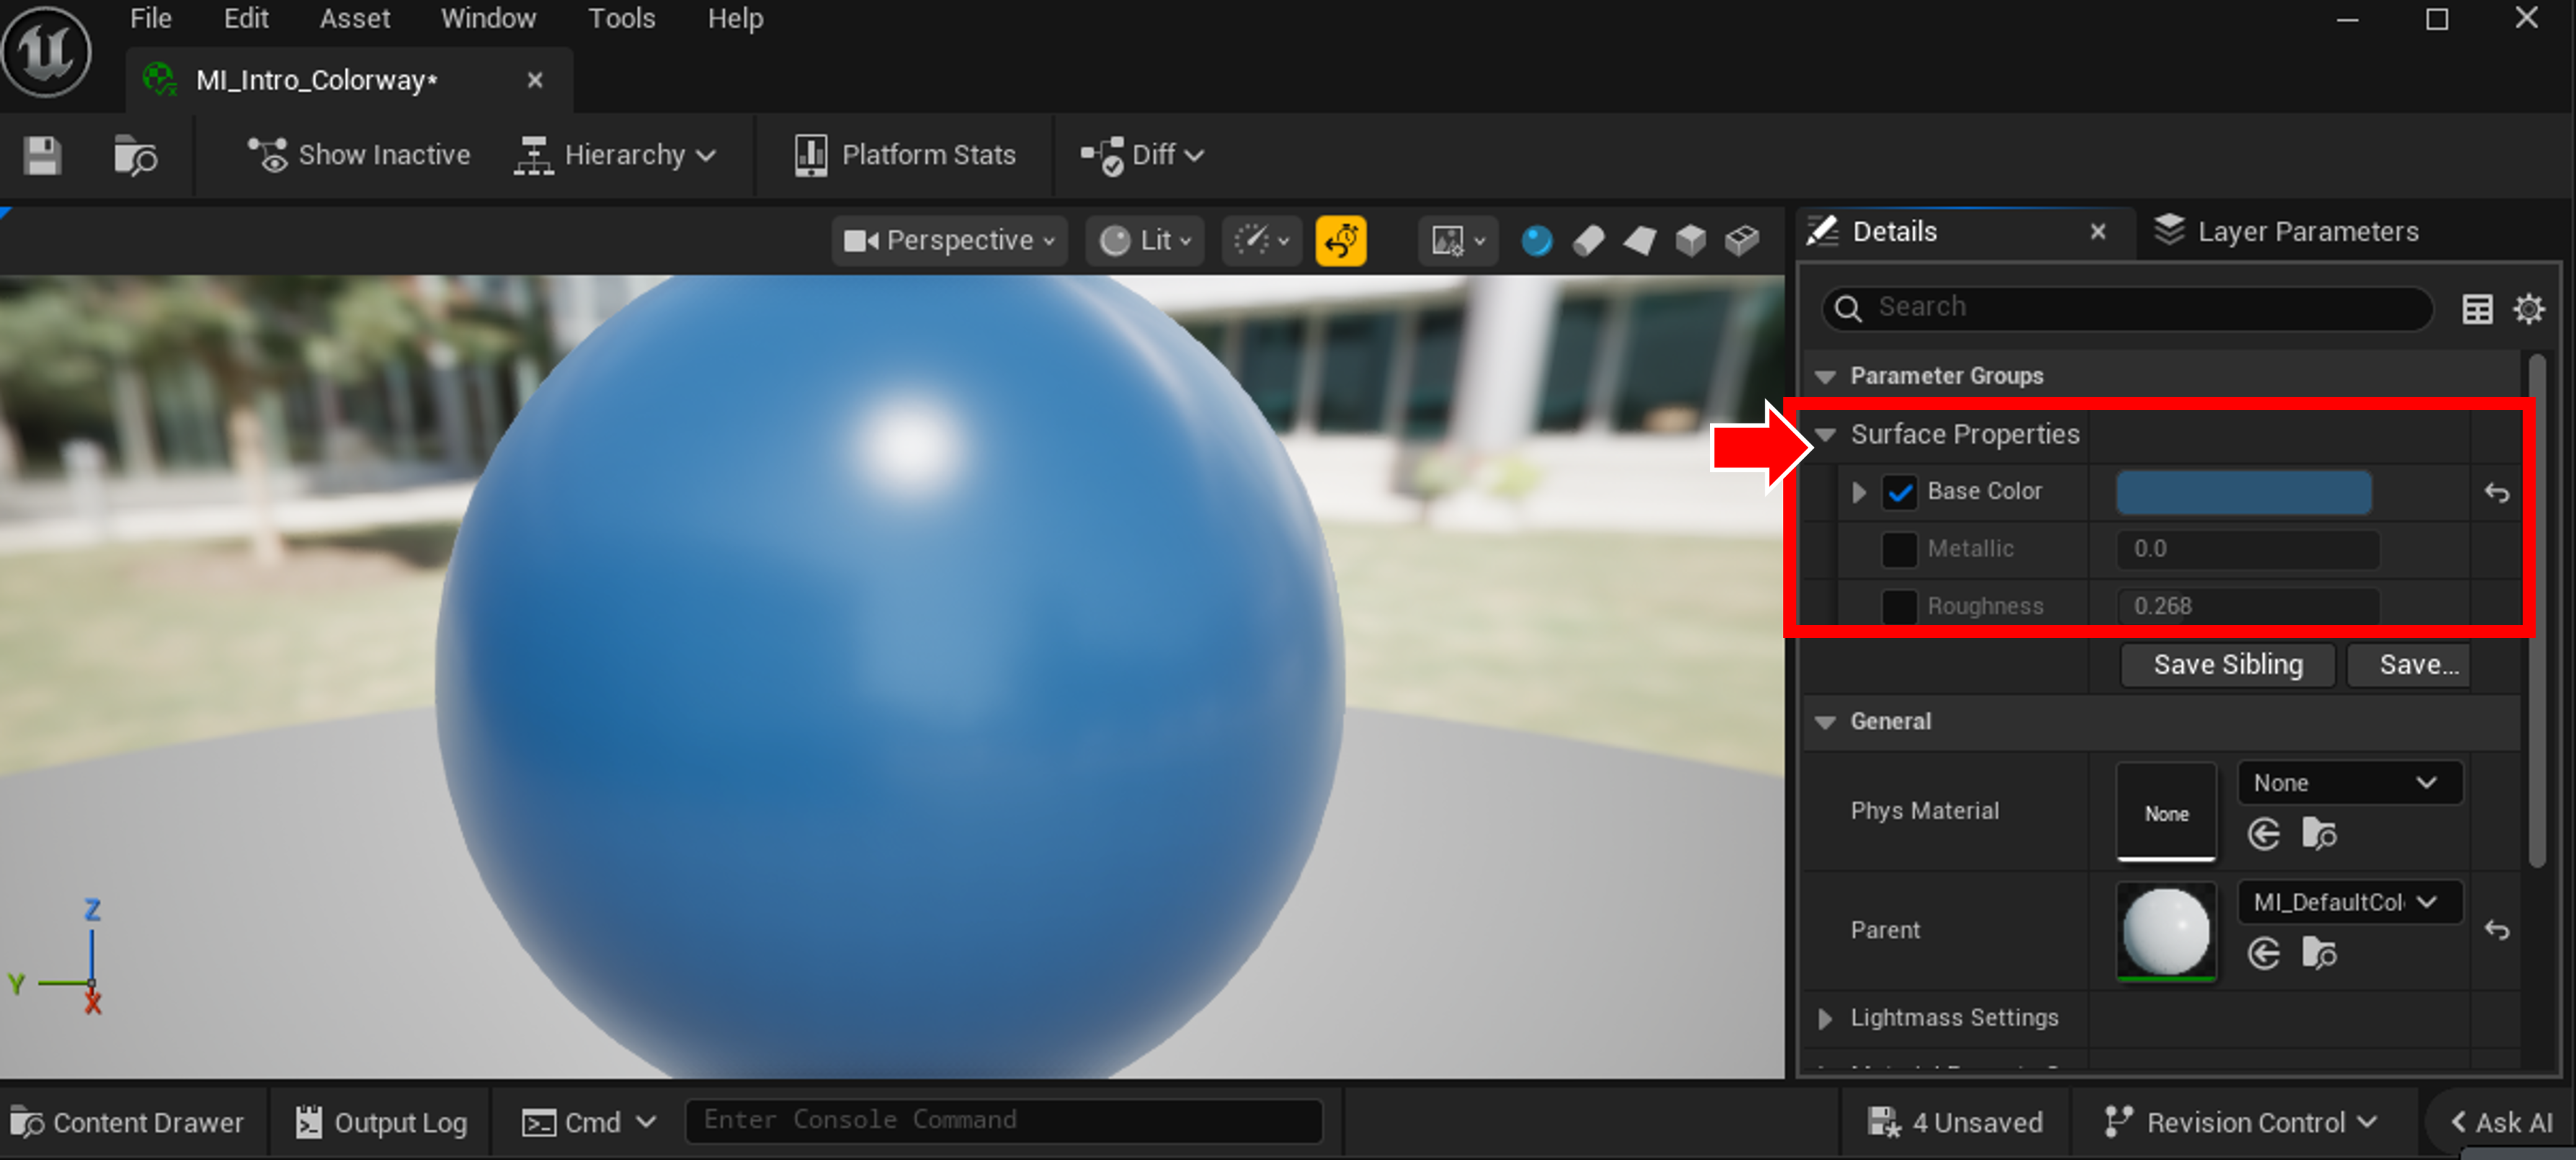Enable the Roughness override checkbox
The image size is (2576, 1160).
click(x=1899, y=606)
